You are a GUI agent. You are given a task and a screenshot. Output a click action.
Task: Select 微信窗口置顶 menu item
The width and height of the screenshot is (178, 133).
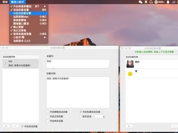[29, 24]
